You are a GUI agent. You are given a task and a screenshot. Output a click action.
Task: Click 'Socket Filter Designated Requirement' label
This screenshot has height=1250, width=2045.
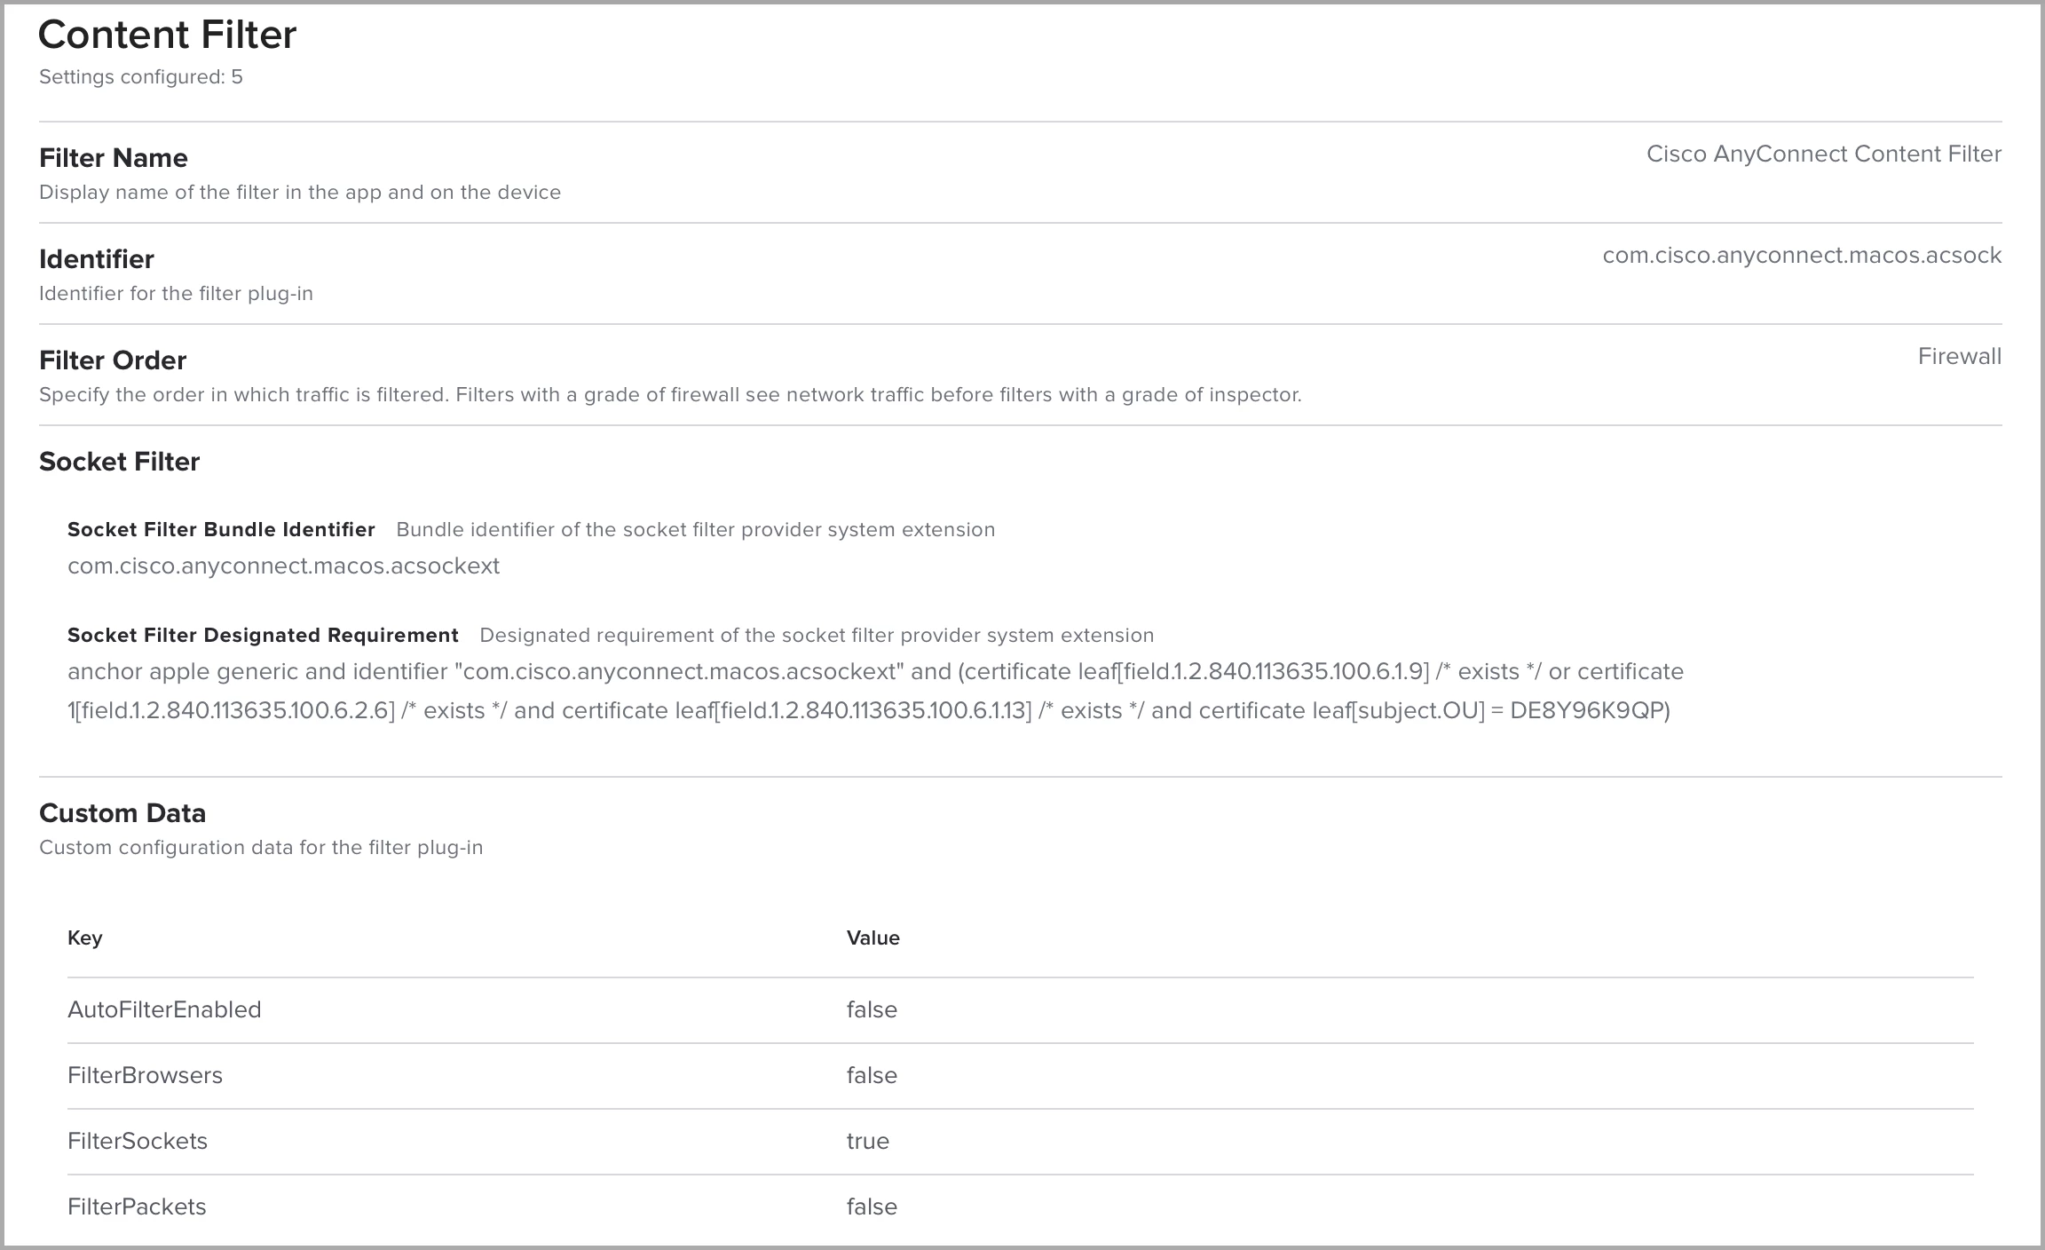pos(263,636)
